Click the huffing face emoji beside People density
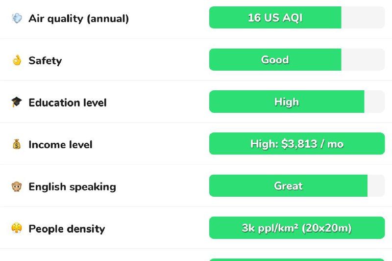Image resolution: width=392 pixels, height=261 pixels. 17,229
